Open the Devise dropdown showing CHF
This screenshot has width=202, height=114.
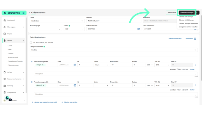tap(74, 29)
